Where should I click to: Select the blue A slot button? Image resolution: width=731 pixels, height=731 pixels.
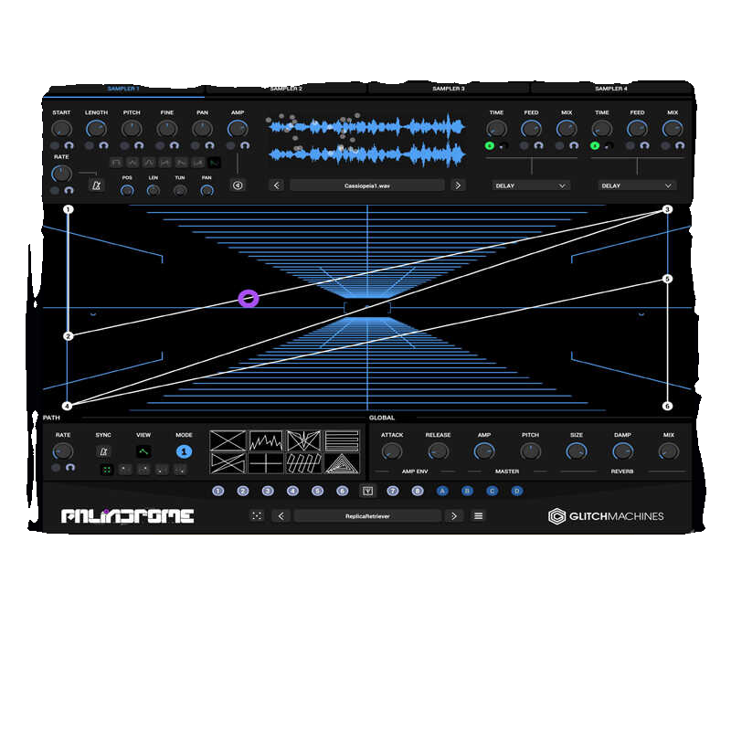pos(442,491)
